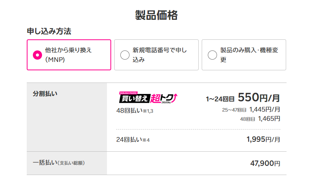Click the 25~47回目 period label
319x188 pixels.
(x=234, y=110)
